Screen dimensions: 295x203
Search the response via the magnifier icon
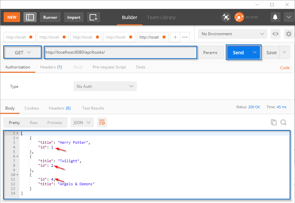[x=283, y=122]
